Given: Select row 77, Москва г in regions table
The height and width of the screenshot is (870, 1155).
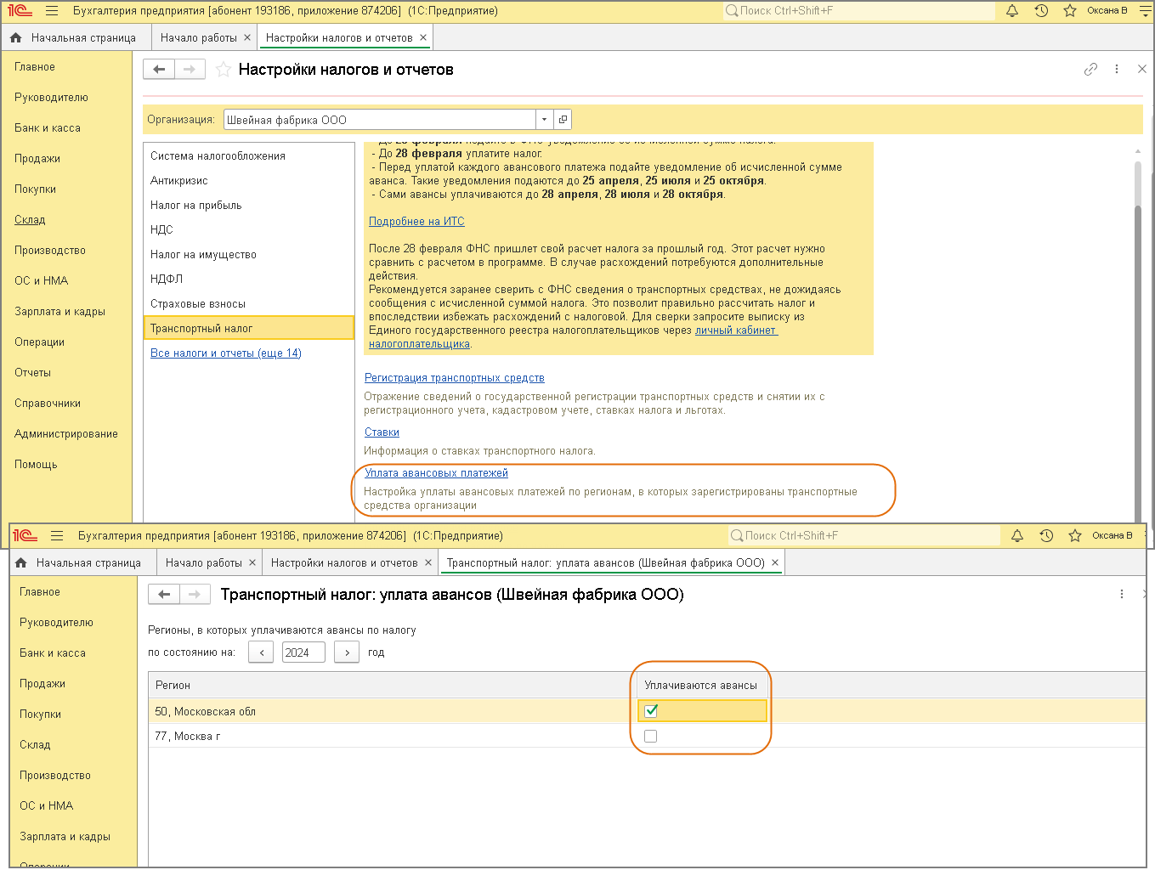Looking at the screenshot, I should coord(648,737).
